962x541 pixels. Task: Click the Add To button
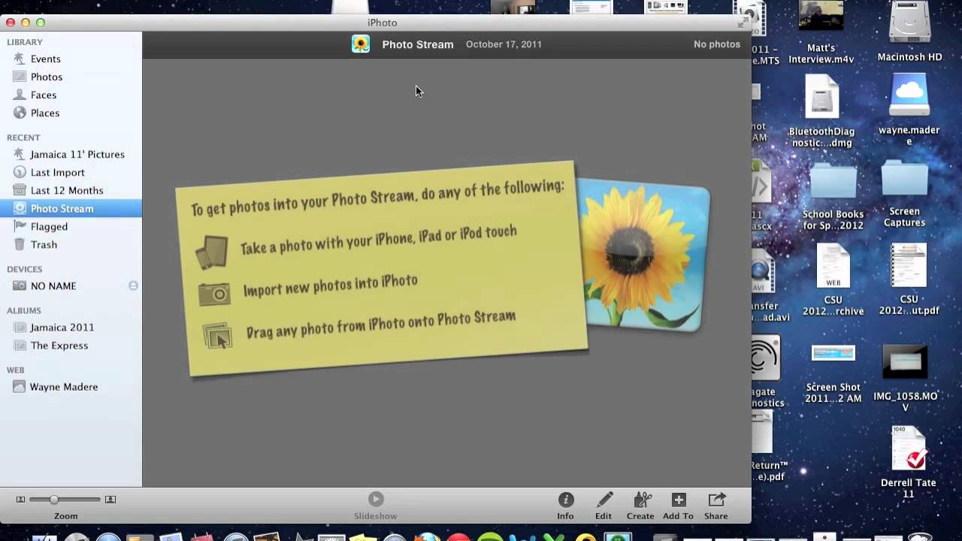[678, 504]
